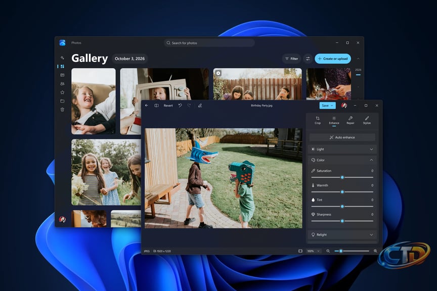Click the Sharpness slider handle
The width and height of the screenshot is (437, 291).
[342, 221]
